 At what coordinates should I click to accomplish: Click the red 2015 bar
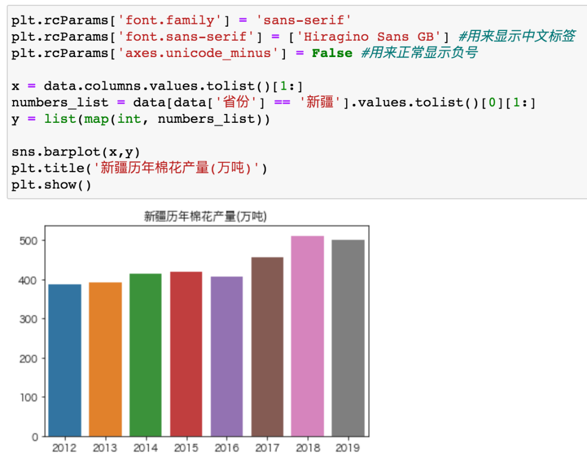(x=186, y=353)
